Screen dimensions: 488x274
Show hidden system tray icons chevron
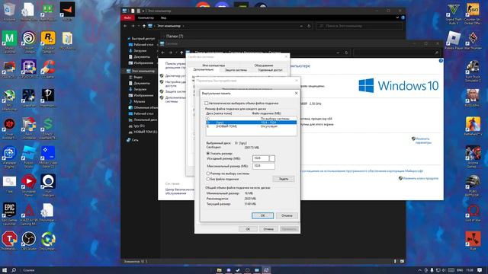[419, 270]
